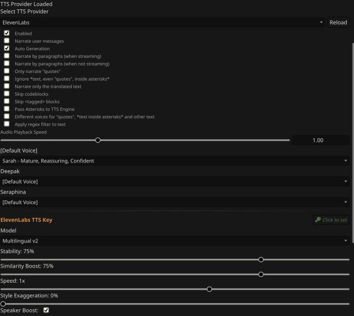The image size is (354, 316).
Task: Click the "Seraphina" character label
Action: click(x=13, y=192)
